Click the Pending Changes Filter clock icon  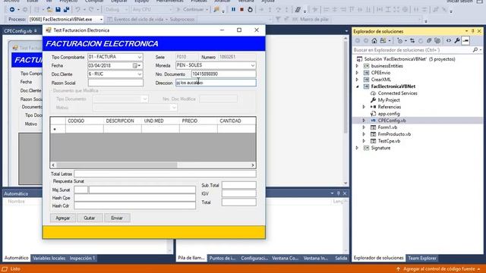[400, 40]
